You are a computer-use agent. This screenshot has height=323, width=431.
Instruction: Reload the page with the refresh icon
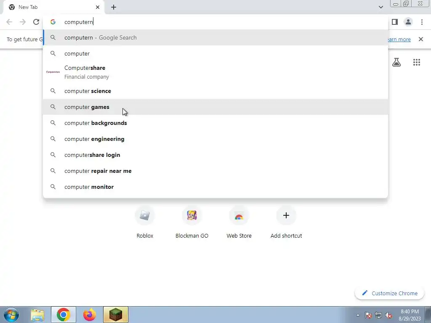click(36, 22)
